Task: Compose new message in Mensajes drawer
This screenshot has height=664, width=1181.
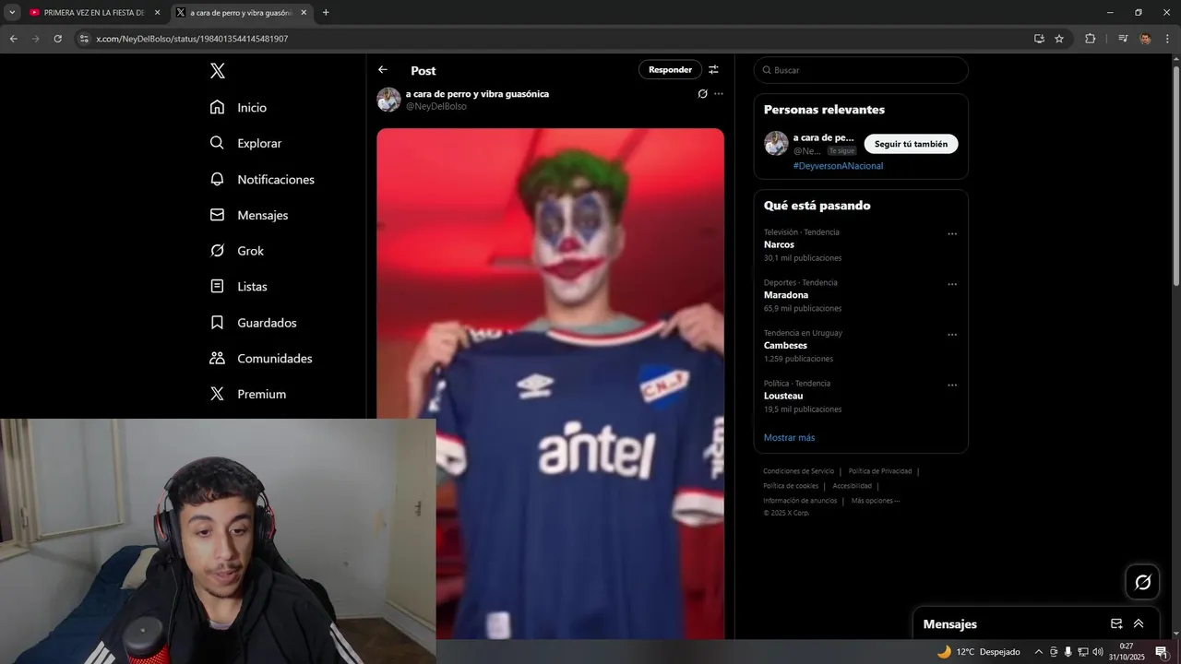Action: (1116, 624)
